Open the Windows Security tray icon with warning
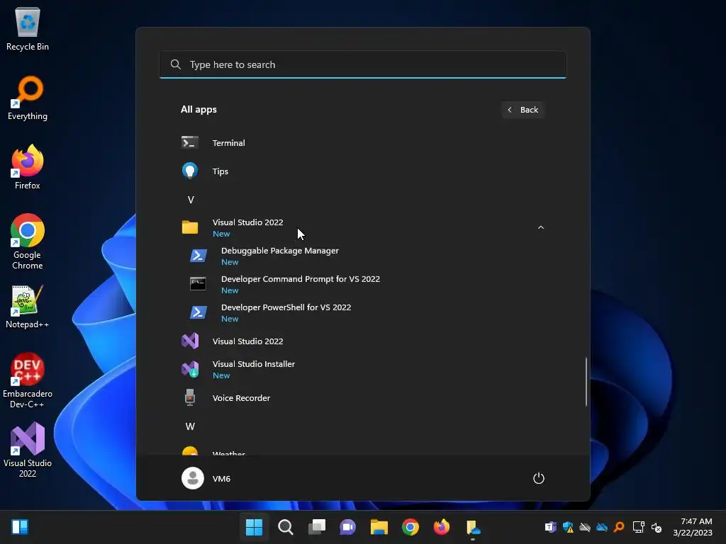Screen dimensions: 726x544 [x=568, y=527]
